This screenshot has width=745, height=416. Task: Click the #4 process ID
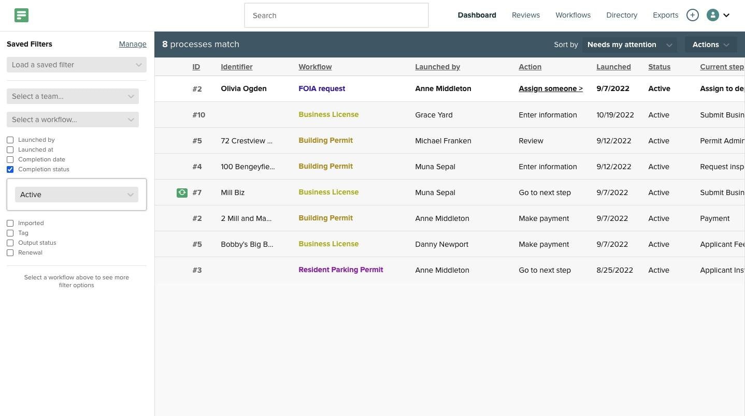(197, 167)
